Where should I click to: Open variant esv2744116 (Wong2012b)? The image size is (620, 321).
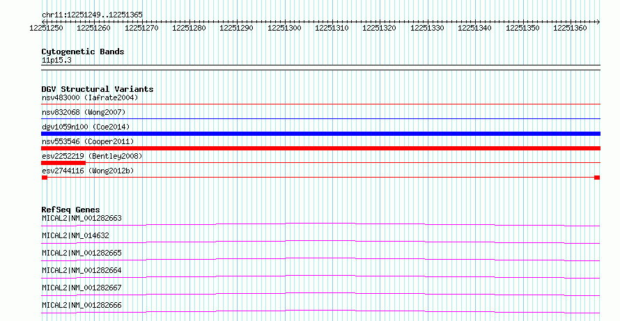click(x=88, y=171)
